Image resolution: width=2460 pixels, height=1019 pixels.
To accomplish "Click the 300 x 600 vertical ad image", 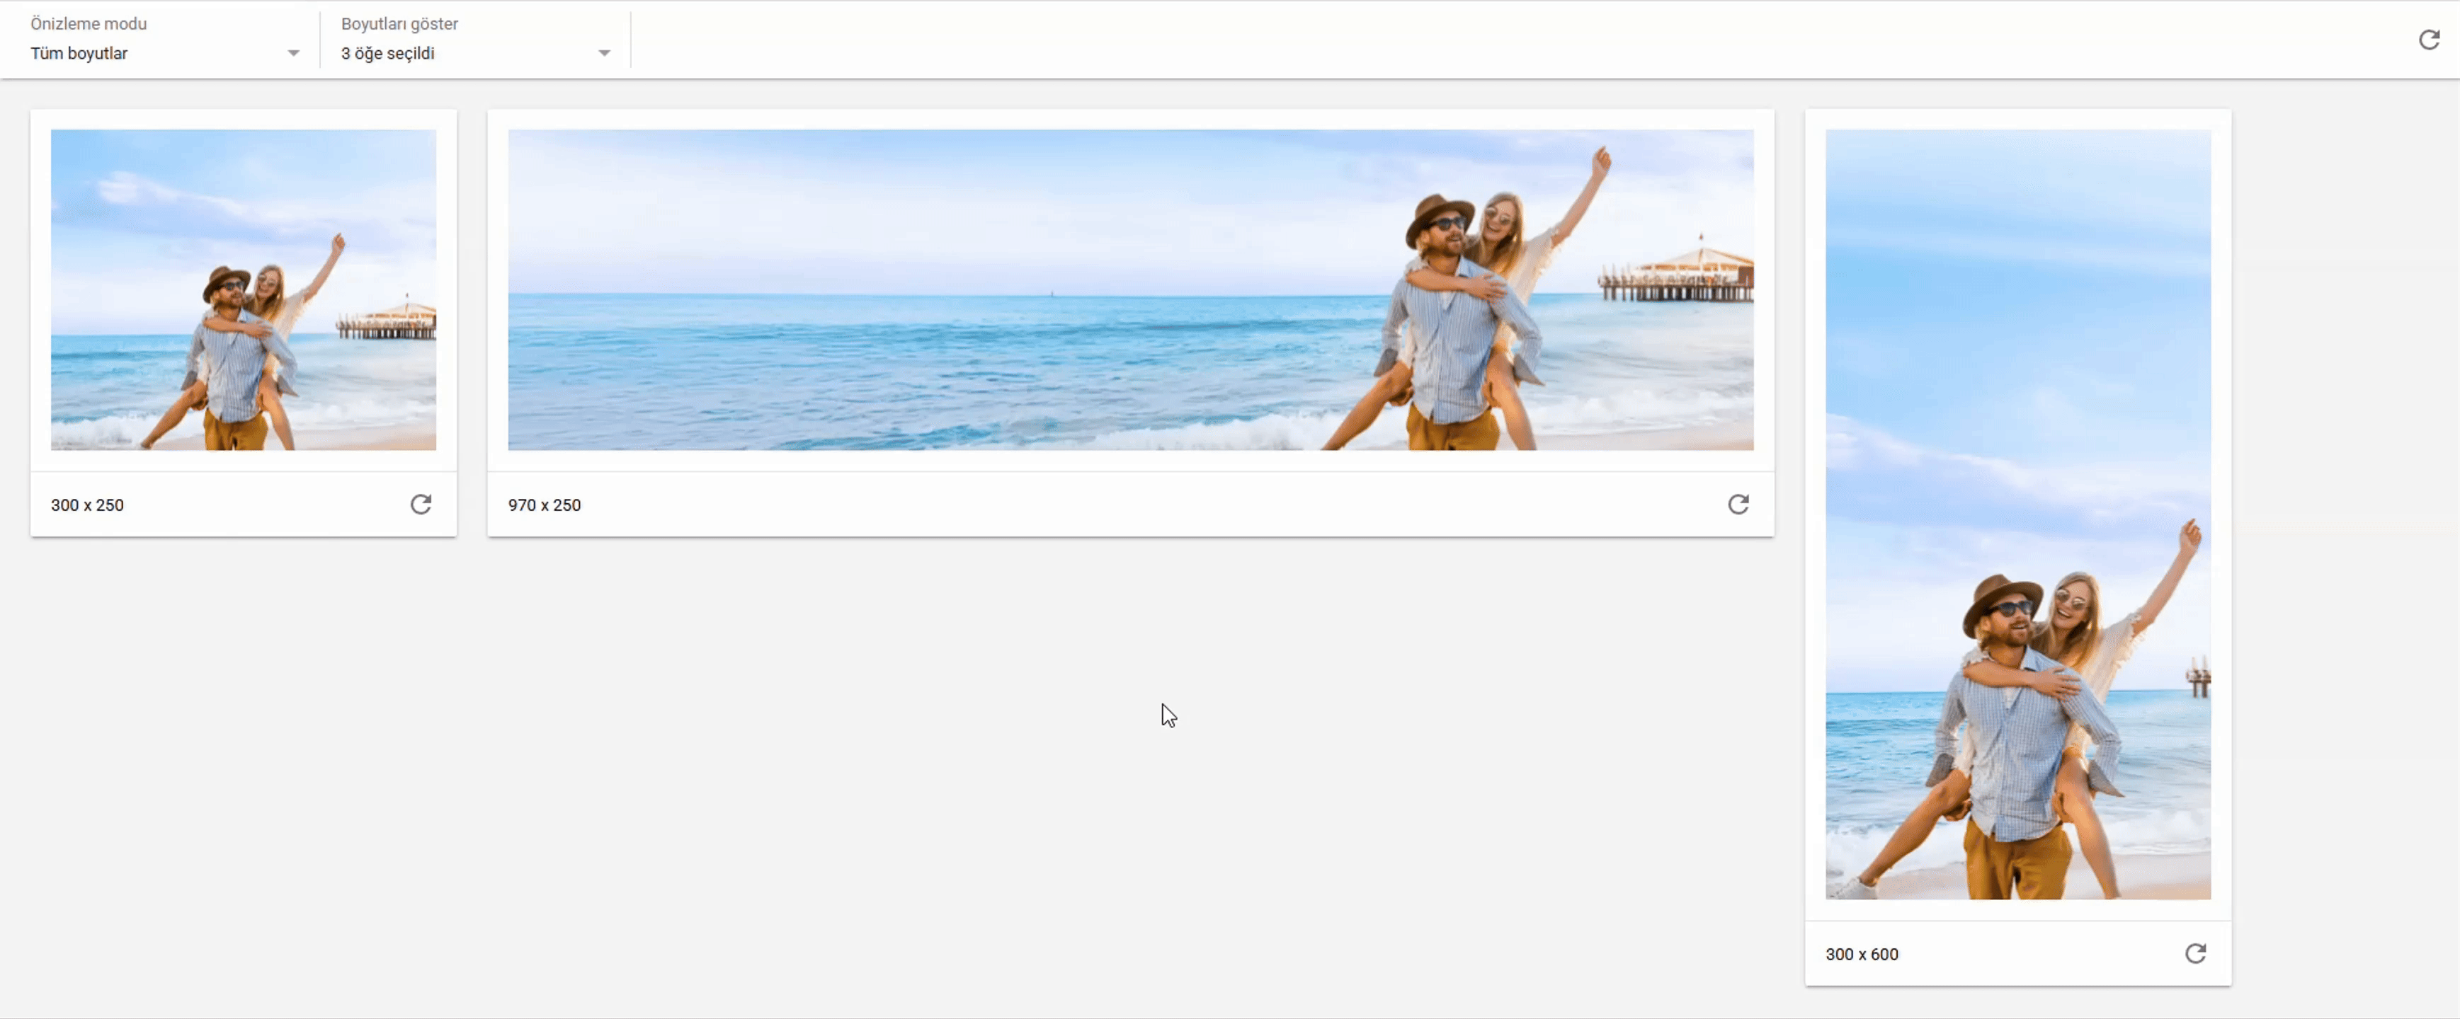I will (x=2017, y=513).
